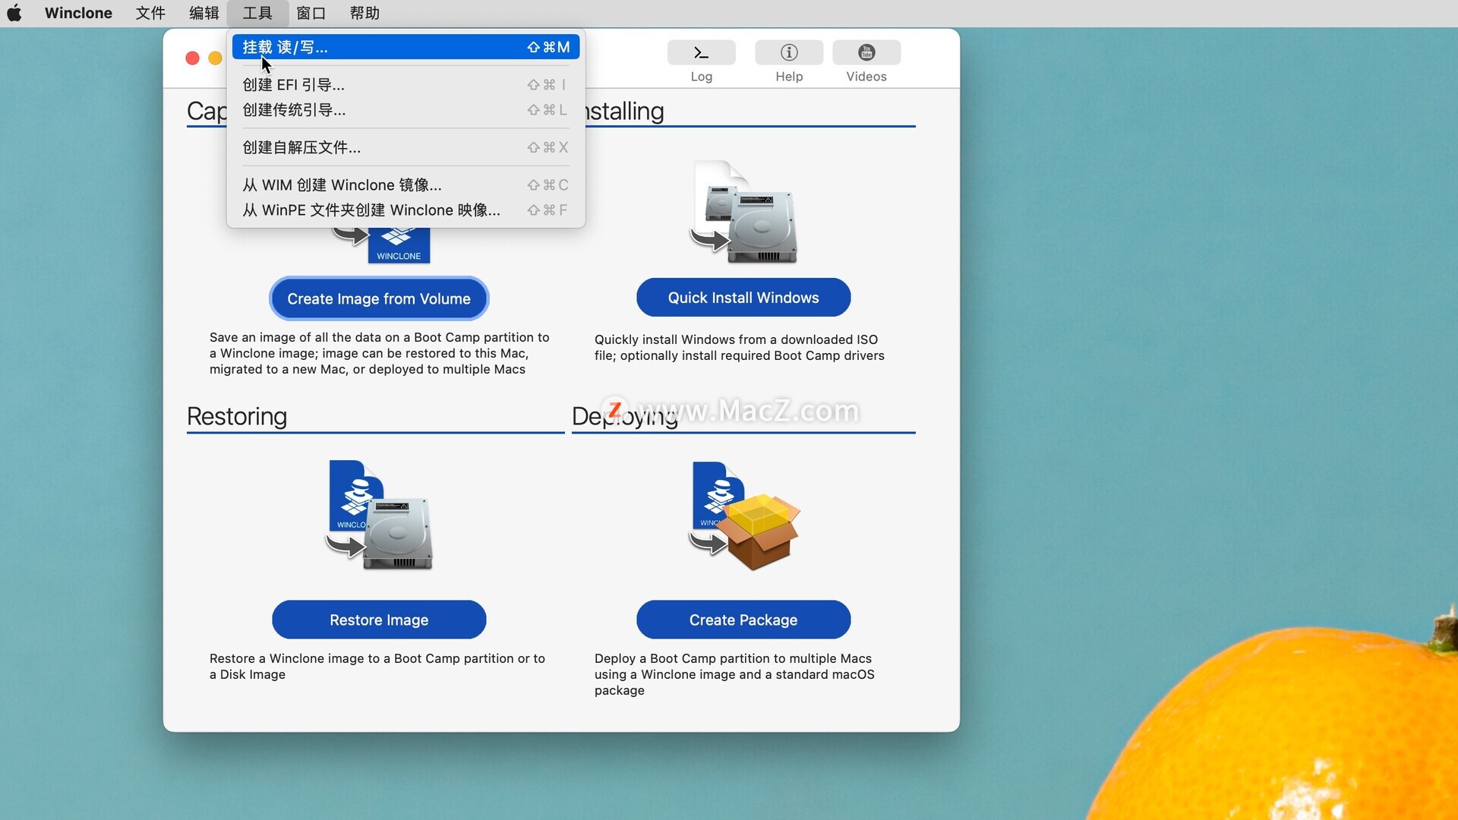This screenshot has width=1458, height=820.
Task: Click the Create Package button
Action: pyautogui.click(x=743, y=620)
